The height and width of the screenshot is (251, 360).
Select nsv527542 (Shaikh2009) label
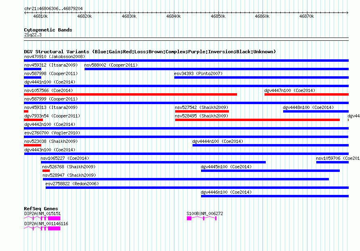click(x=201, y=107)
